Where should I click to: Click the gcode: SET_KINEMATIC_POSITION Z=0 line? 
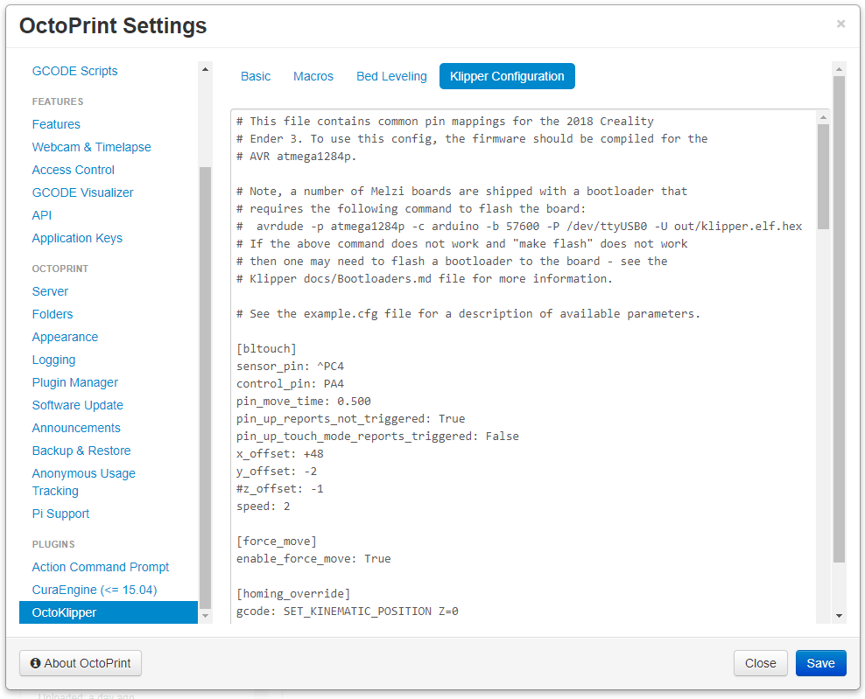click(348, 612)
